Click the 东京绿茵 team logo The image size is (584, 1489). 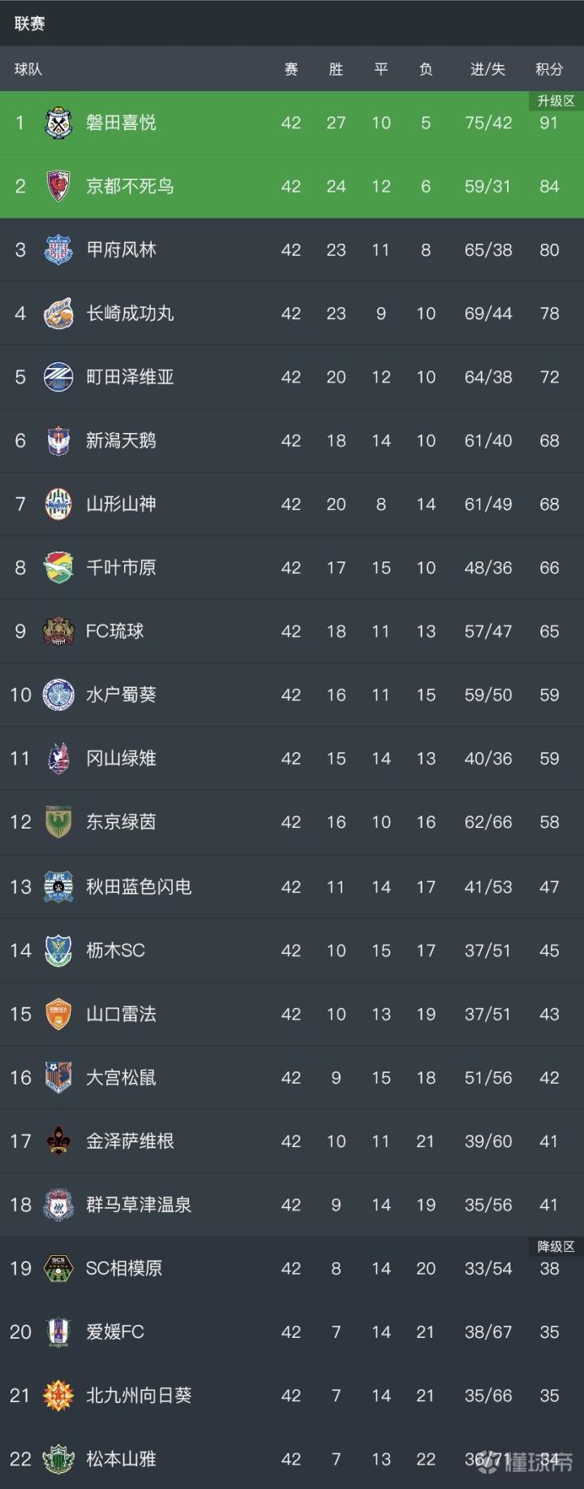[58, 822]
